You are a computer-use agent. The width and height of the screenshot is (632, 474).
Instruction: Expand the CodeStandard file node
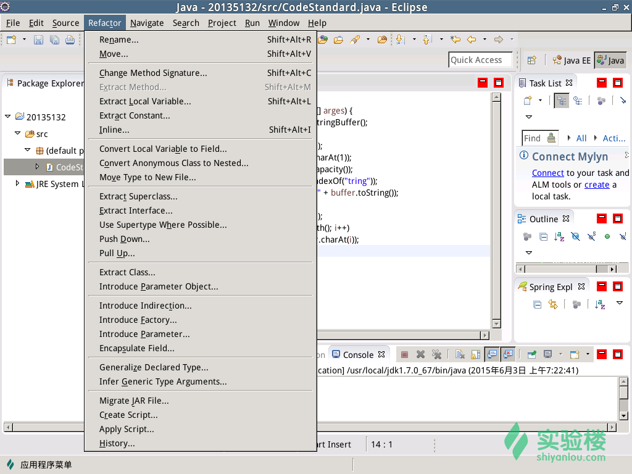tap(37, 167)
